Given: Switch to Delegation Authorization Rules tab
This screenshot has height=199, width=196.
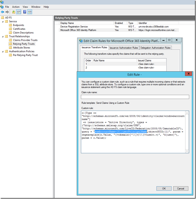Looking at the screenshot, I should pos(155,48).
